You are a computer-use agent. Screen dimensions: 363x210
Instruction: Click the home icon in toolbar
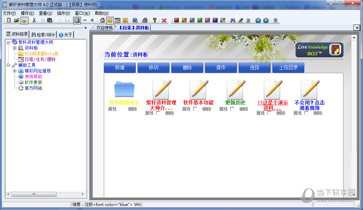pos(102,20)
